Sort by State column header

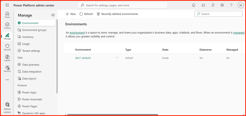165,50
